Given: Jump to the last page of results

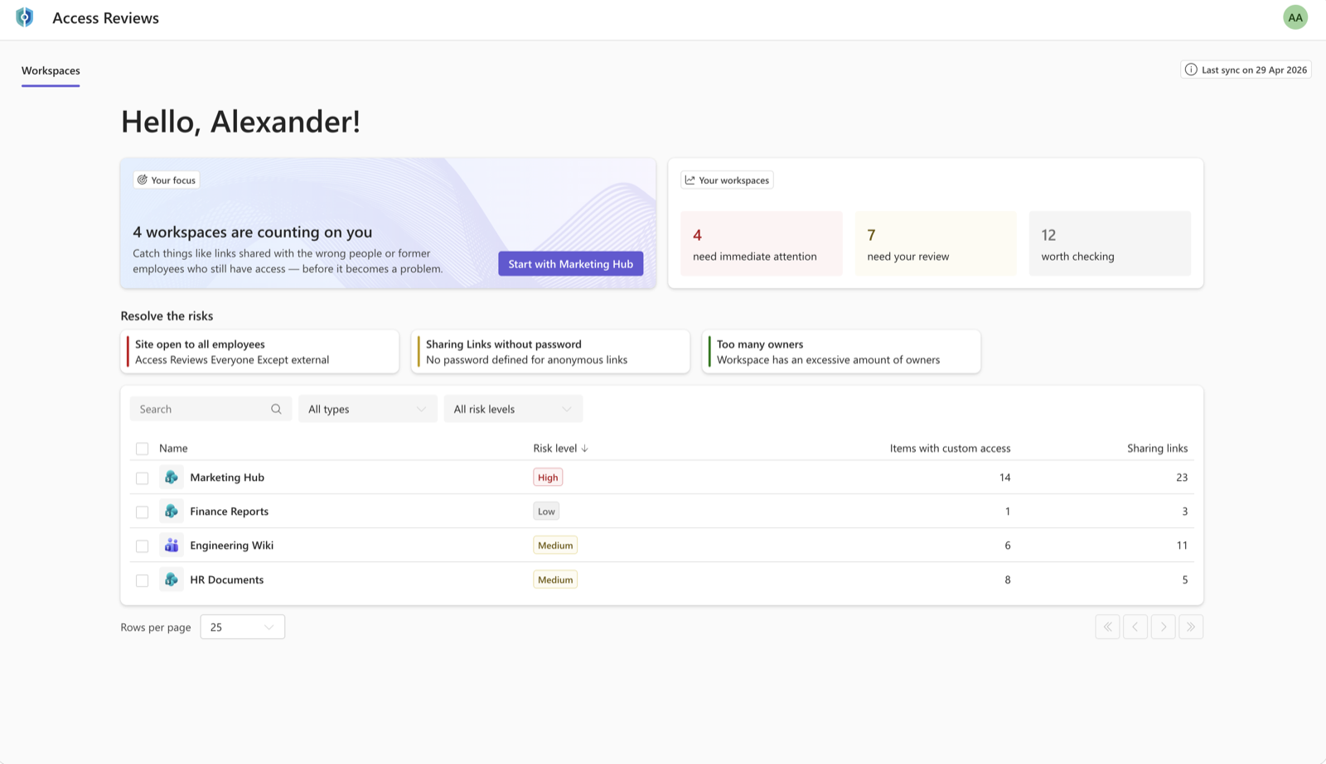Looking at the screenshot, I should tap(1191, 627).
